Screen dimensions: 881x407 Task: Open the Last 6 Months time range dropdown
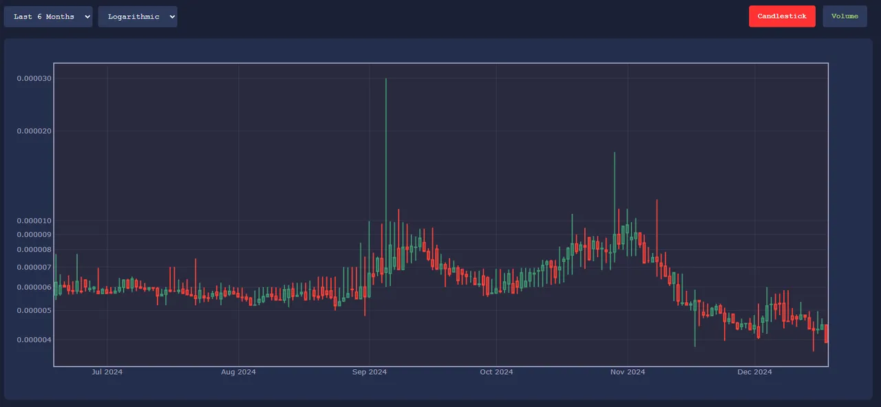click(48, 16)
